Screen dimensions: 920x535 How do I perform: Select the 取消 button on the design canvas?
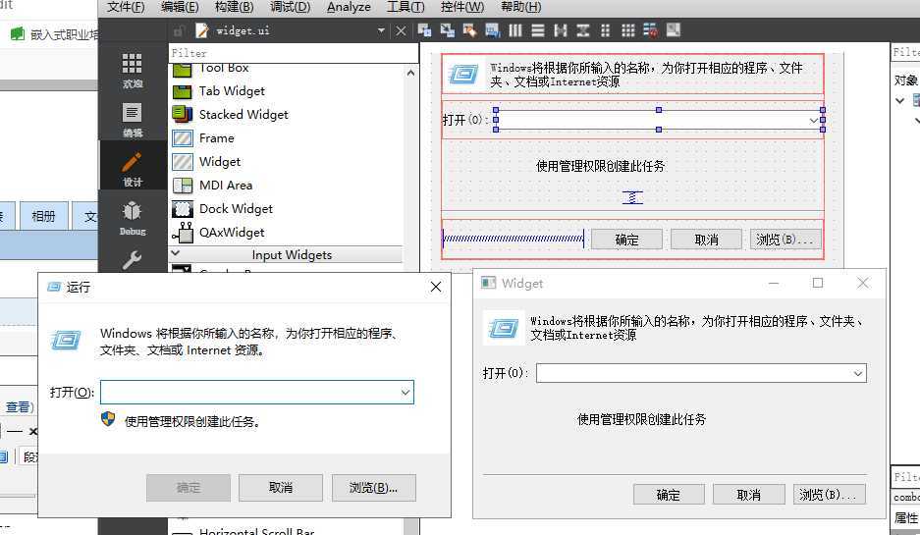point(706,240)
